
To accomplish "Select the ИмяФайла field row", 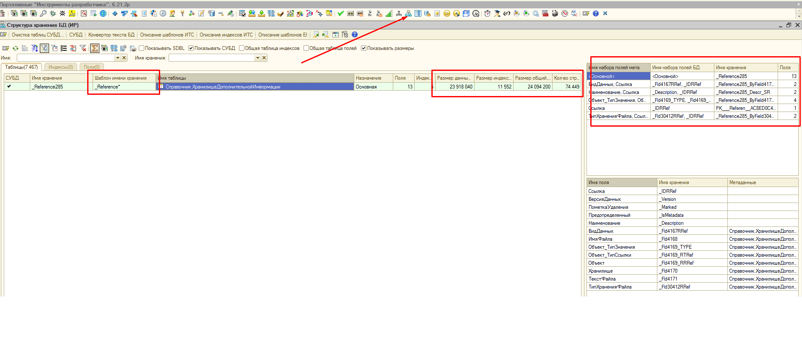I will point(692,239).
